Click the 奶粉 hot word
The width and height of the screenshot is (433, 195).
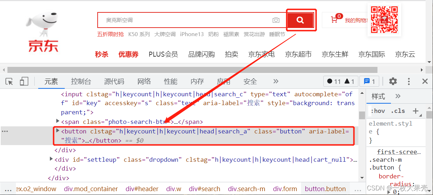[213, 34]
